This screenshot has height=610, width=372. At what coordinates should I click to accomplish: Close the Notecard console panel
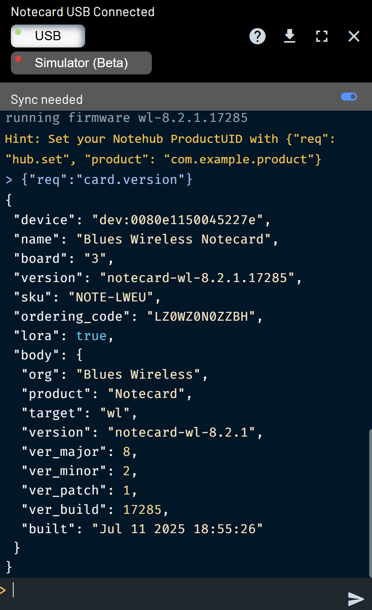click(354, 36)
